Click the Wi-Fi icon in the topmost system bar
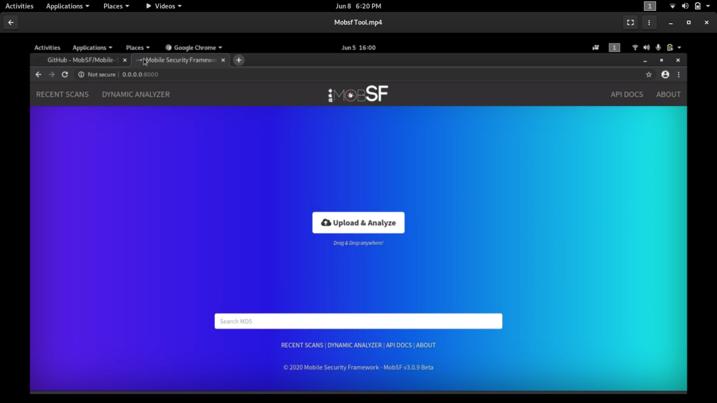Image resolution: width=717 pixels, height=403 pixels. 672,6
